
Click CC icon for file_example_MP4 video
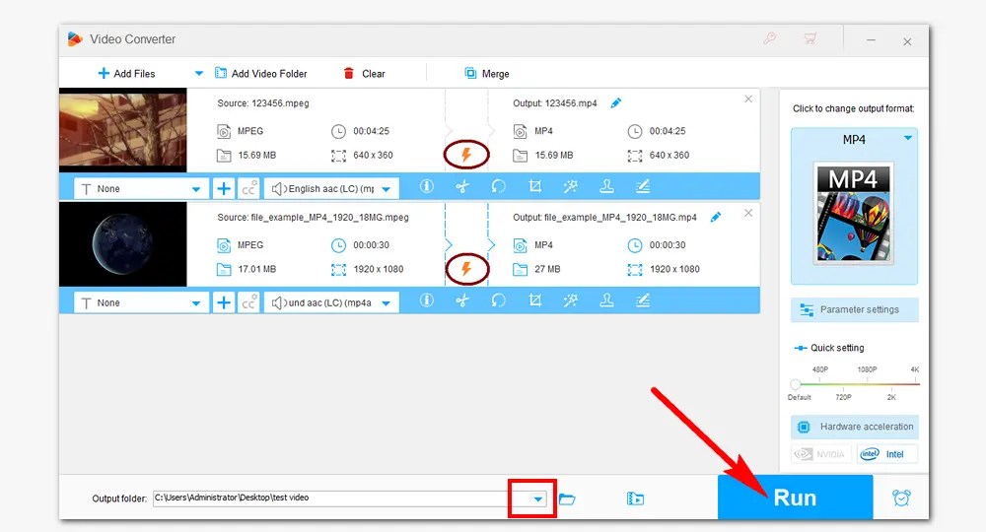248,302
